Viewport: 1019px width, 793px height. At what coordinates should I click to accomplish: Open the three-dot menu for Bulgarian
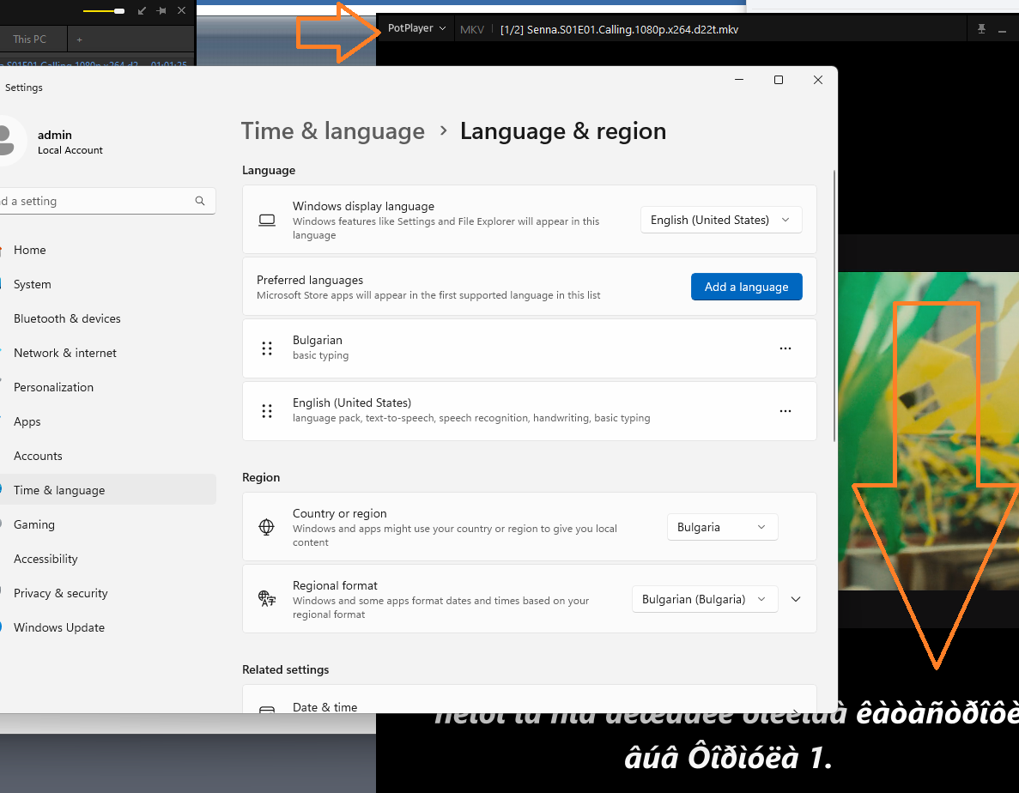tap(785, 348)
